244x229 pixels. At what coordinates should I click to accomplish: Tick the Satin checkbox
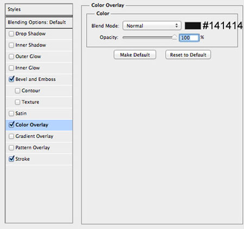pyautogui.click(x=11, y=113)
